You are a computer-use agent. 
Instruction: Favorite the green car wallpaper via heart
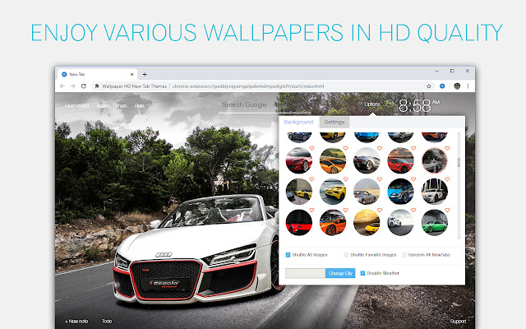tap(447, 211)
